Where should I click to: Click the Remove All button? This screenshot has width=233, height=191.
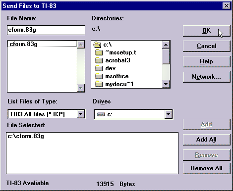tap(206, 168)
